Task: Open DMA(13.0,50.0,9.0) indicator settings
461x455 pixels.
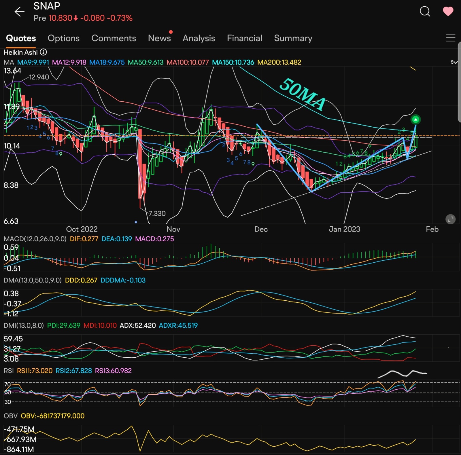Action: (x=33, y=280)
